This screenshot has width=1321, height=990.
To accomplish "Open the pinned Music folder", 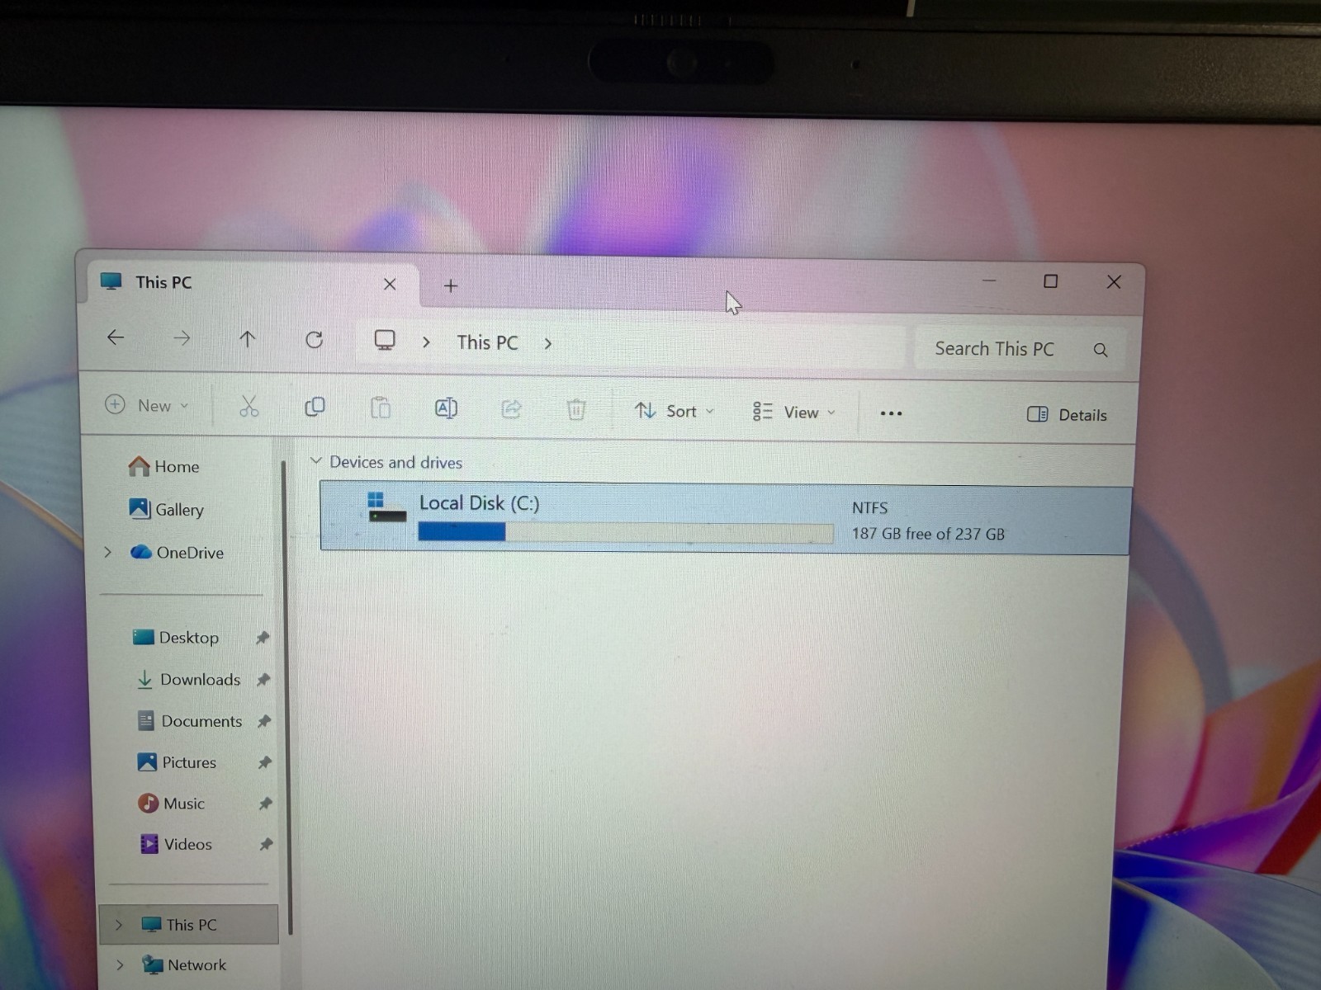I will 171,803.
